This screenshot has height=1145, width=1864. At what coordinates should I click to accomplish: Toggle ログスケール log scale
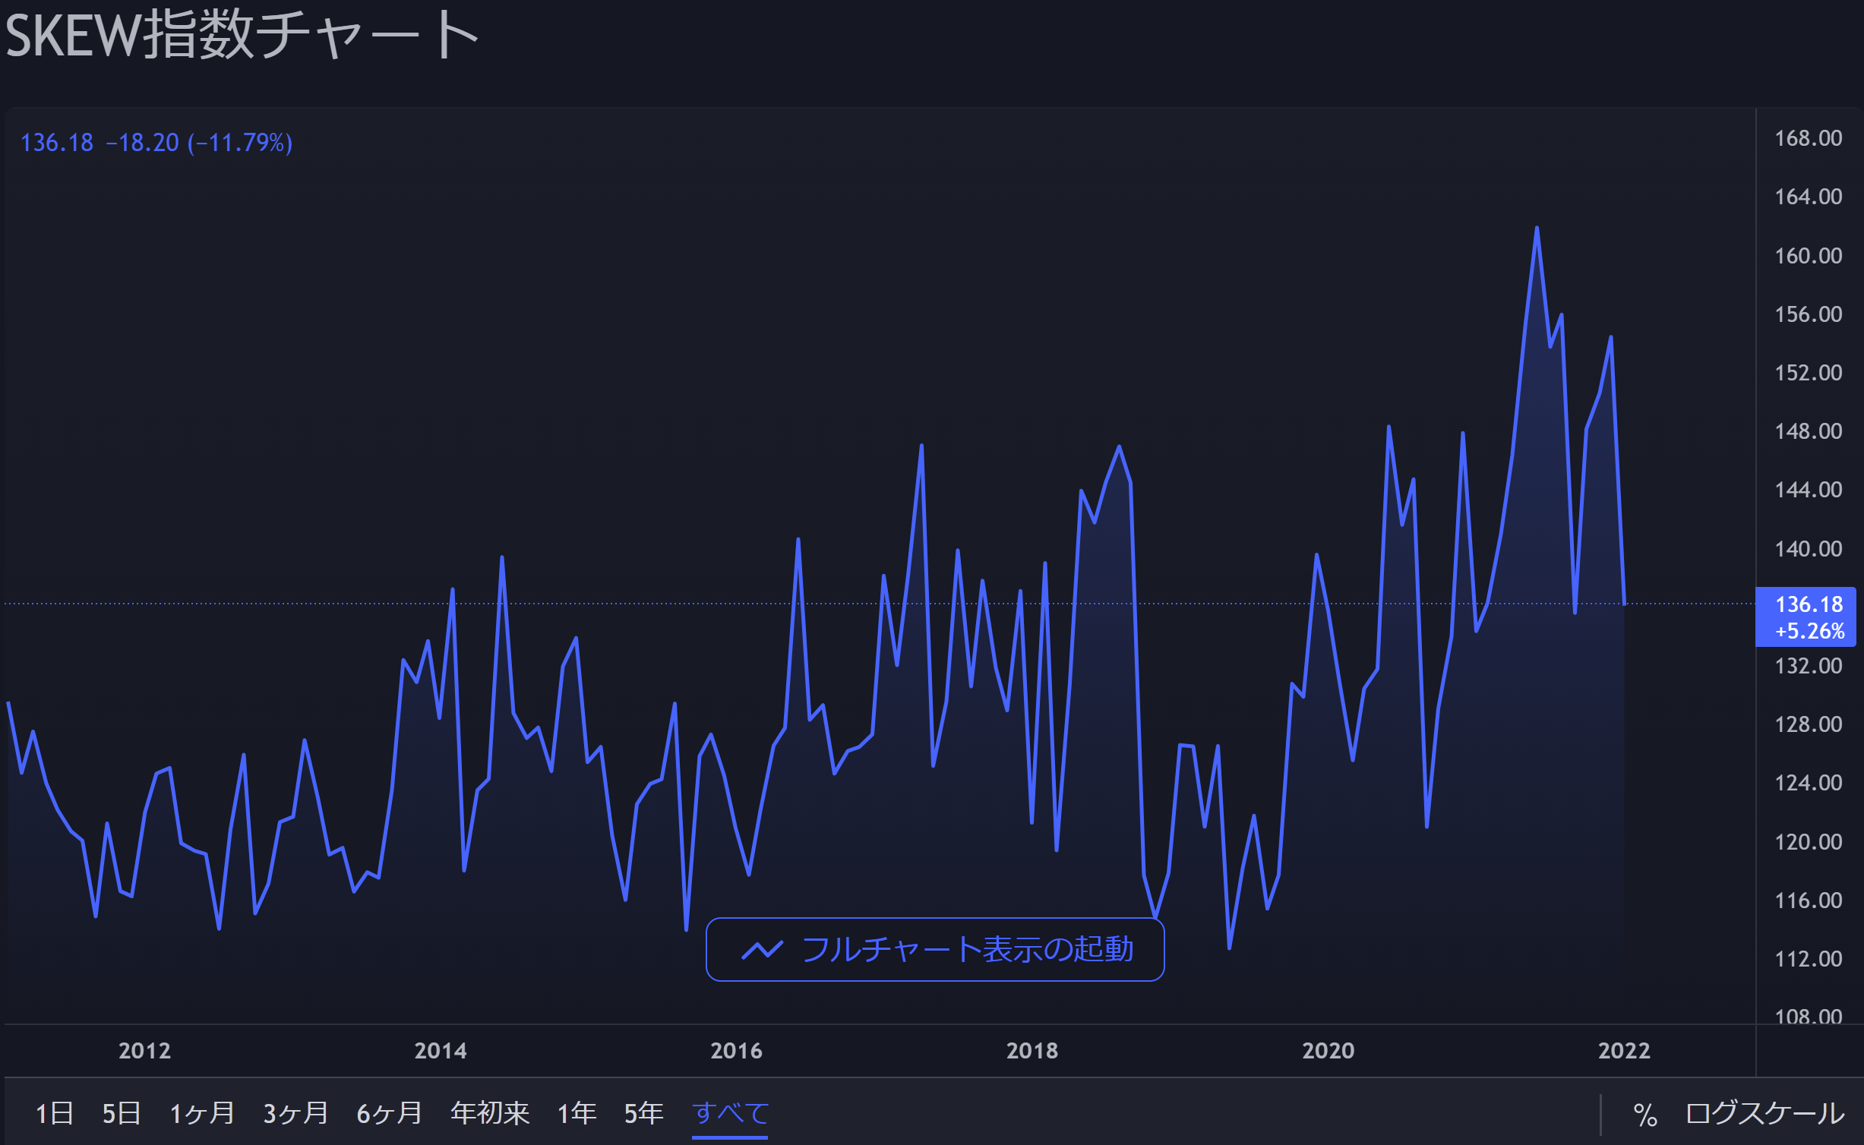(x=1764, y=1113)
